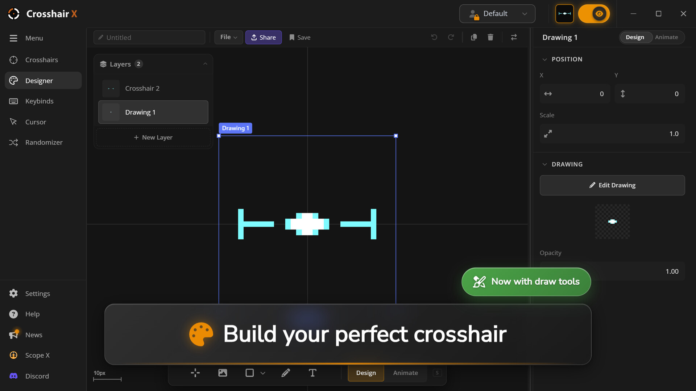Delete using the trash can icon
This screenshot has width=696, height=391.
490,37
